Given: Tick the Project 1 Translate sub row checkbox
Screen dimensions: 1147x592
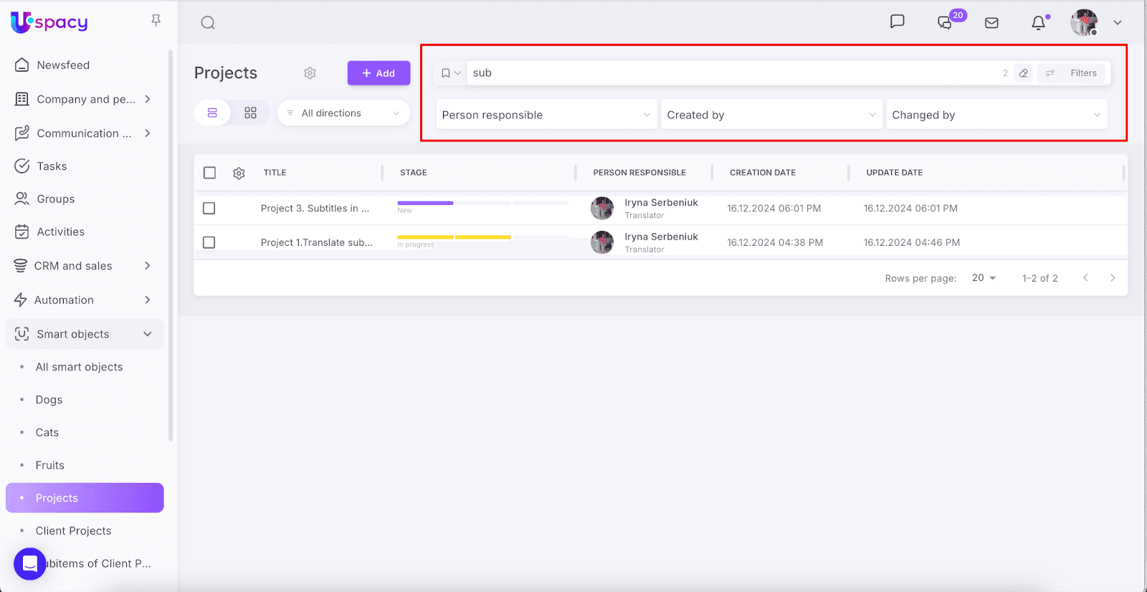Looking at the screenshot, I should (209, 243).
